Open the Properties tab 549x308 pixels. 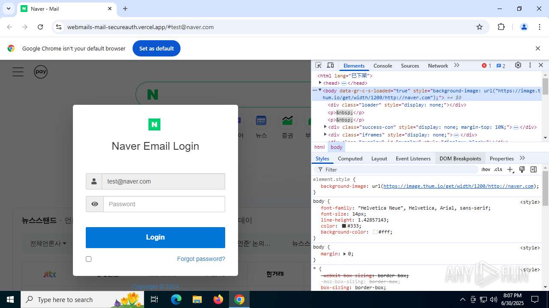(x=501, y=158)
